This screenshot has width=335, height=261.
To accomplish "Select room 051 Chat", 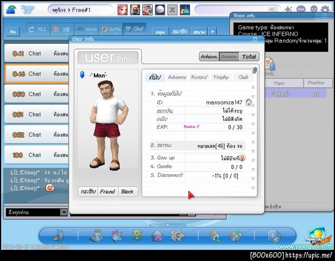I will tap(37, 114).
